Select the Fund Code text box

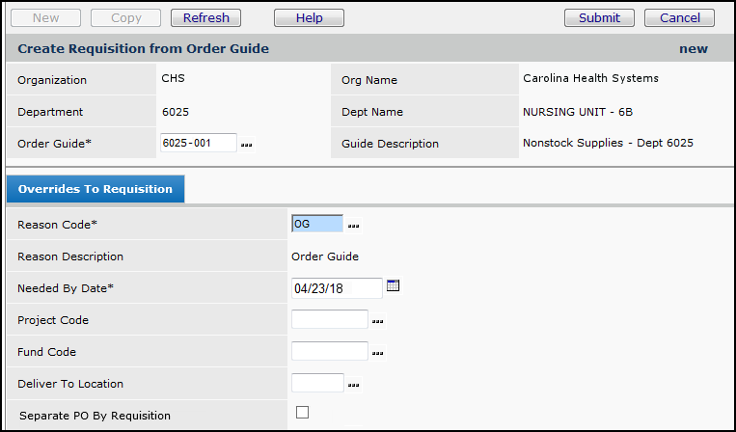point(329,351)
